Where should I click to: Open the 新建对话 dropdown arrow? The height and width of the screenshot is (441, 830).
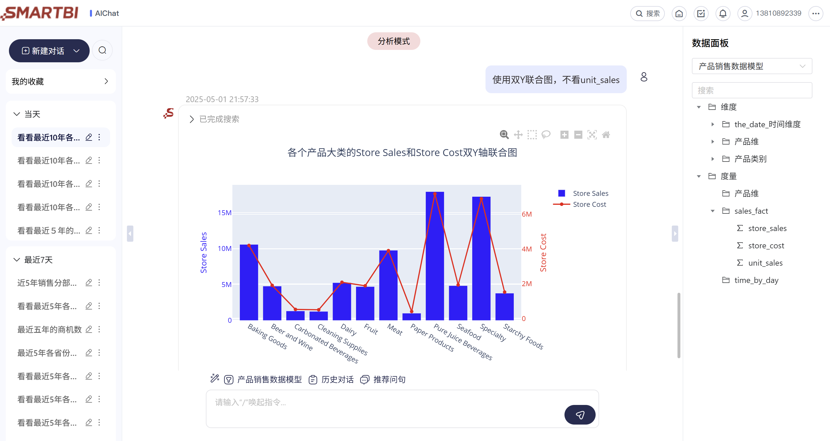pos(76,50)
